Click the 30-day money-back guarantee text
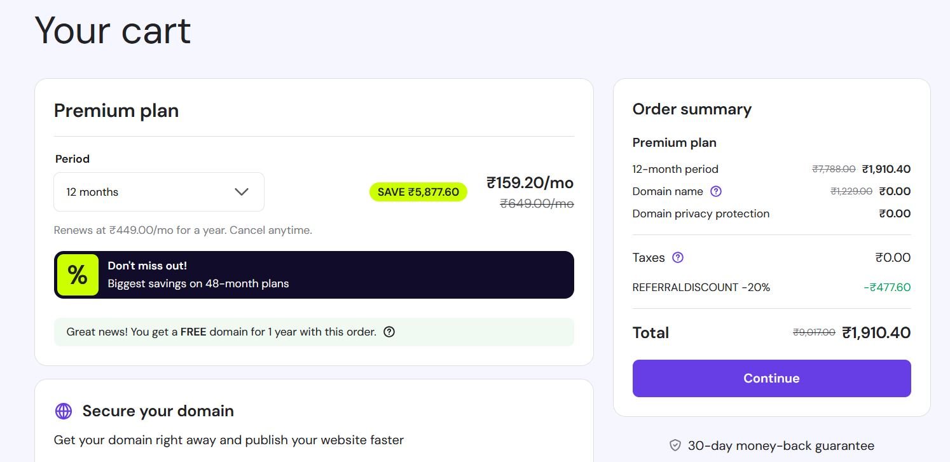Image resolution: width=950 pixels, height=462 pixels. coord(781,445)
